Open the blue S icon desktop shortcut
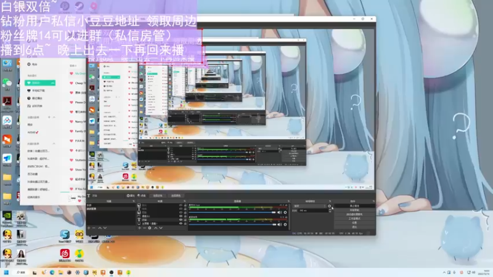The height and width of the screenshot is (277, 493). pos(65,235)
